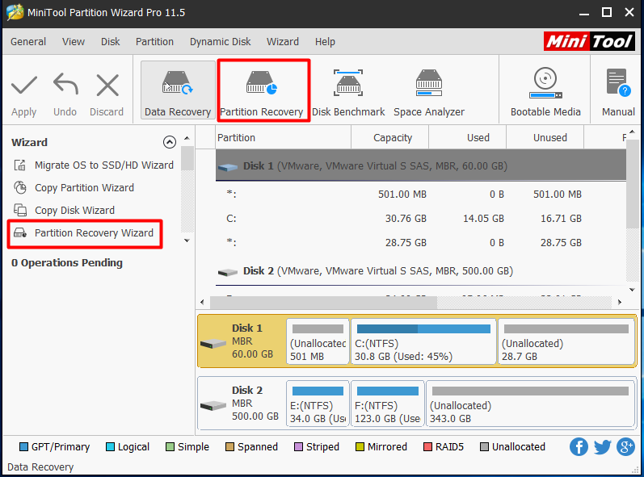Sort by the Partition column header
Screen dimensions: 644x477
click(x=283, y=137)
